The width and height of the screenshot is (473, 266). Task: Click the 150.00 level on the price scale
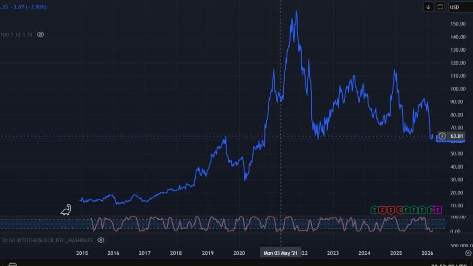[457, 24]
